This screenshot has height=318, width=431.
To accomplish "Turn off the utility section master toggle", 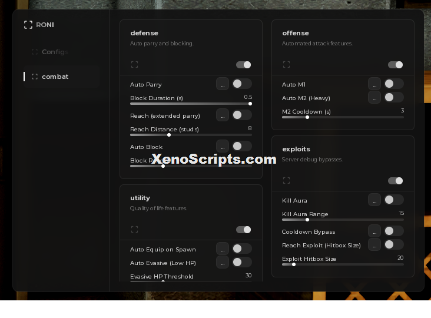I will [244, 230].
